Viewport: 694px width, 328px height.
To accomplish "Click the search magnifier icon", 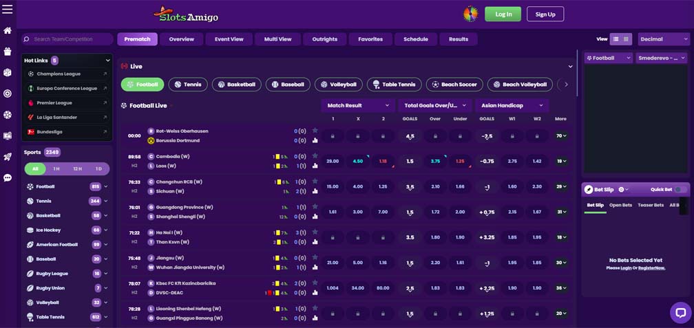I will pyautogui.click(x=27, y=39).
